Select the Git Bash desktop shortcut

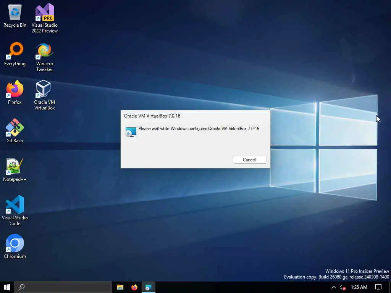(x=15, y=131)
